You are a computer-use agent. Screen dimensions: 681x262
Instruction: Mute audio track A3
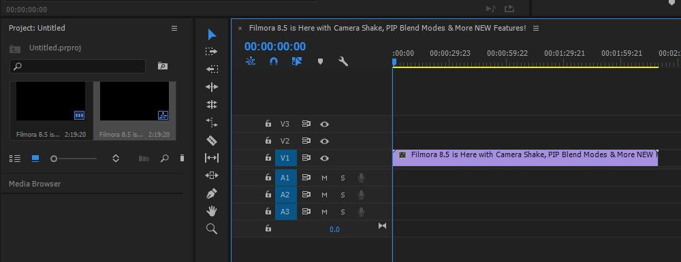pos(324,212)
